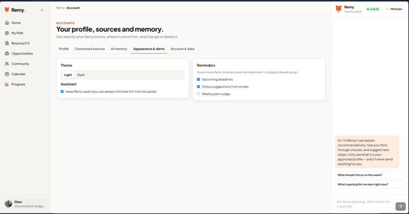
Task: Toggle Keep Remy open checkbox
Action: pyautogui.click(x=62, y=91)
